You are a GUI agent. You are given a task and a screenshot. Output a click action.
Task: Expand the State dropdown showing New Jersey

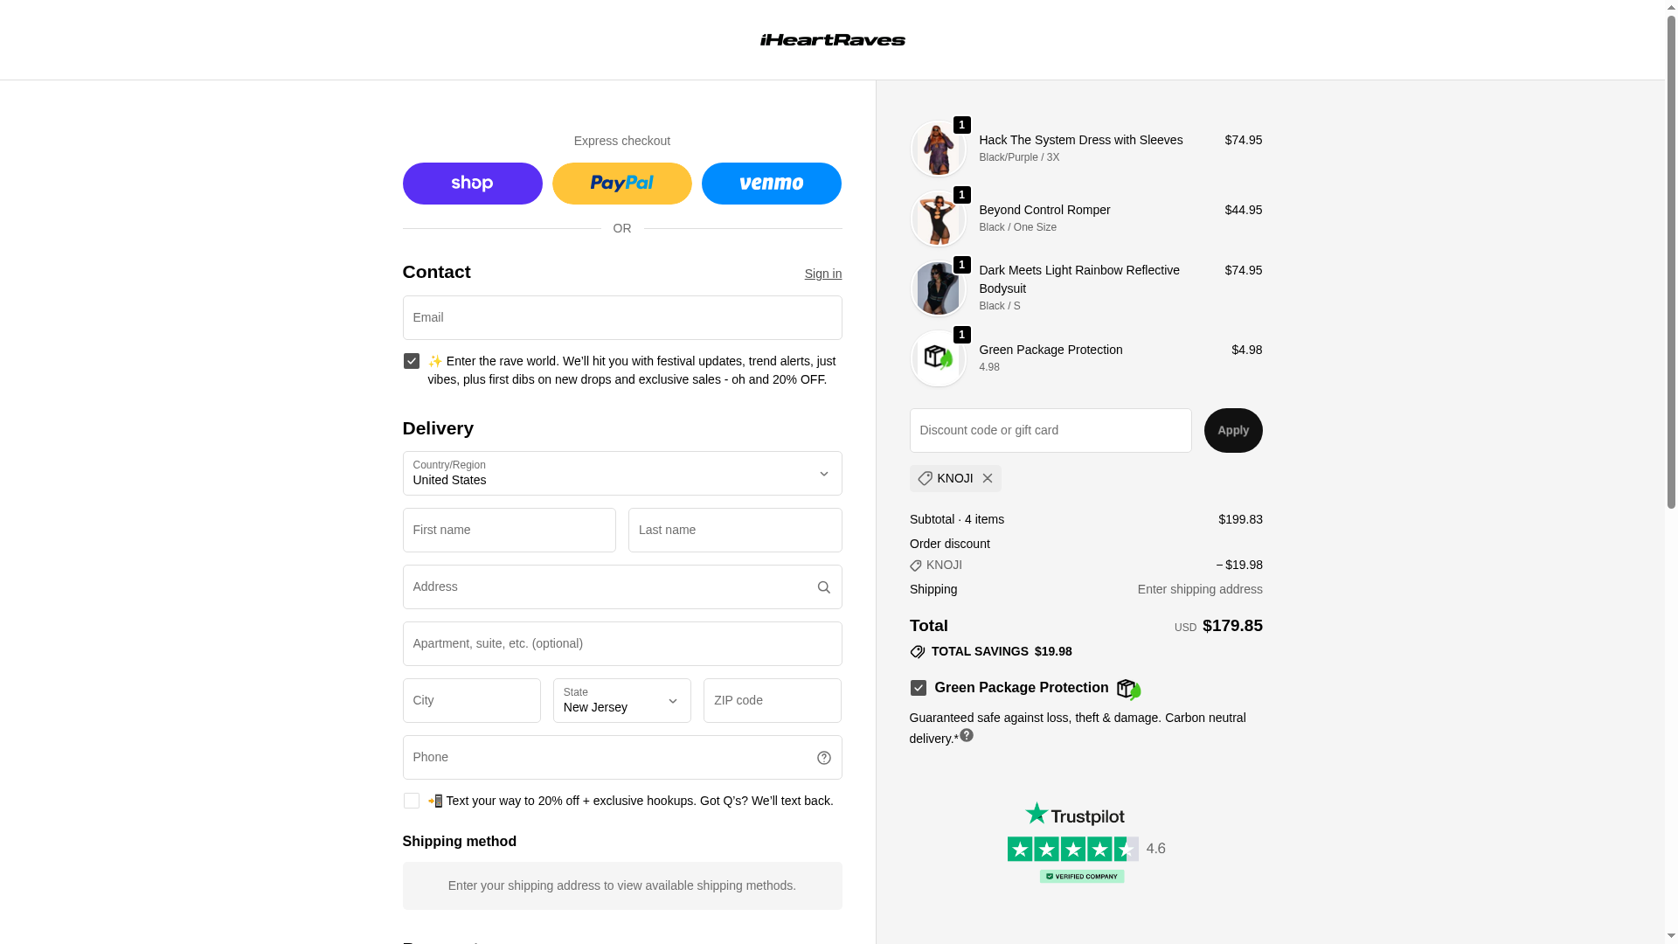621,701
